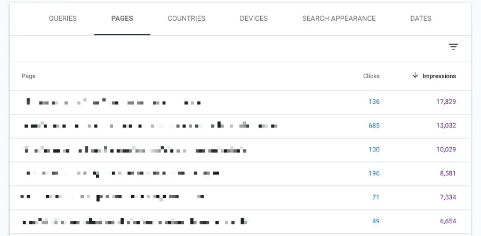Go to the Devices tab
Image resolution: width=481 pixels, height=236 pixels.
click(x=254, y=19)
